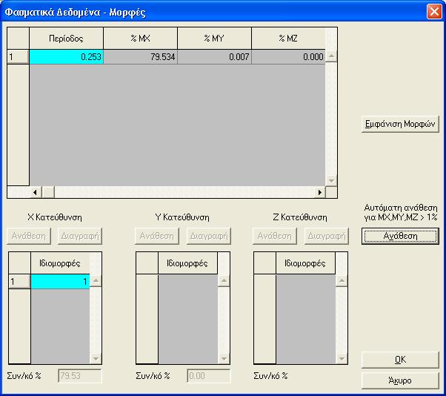Click Διαγραφή under Y Κατεύθυνση
The height and width of the screenshot is (396, 446).
click(209, 236)
